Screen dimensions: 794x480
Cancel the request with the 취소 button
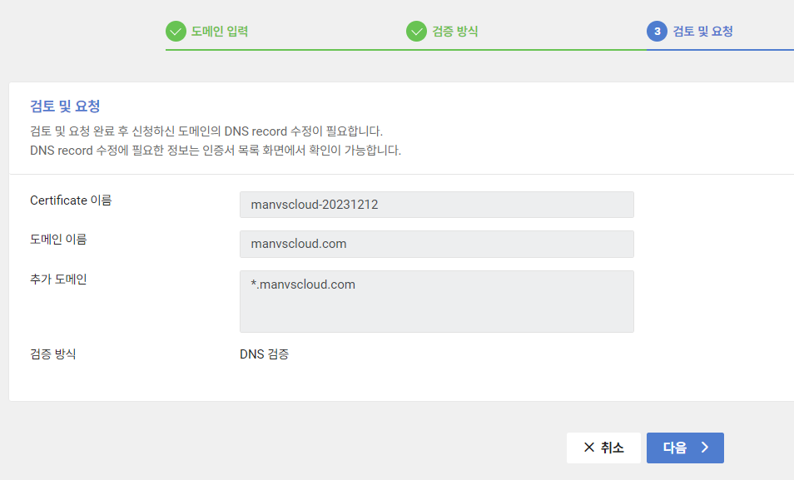[x=603, y=448]
